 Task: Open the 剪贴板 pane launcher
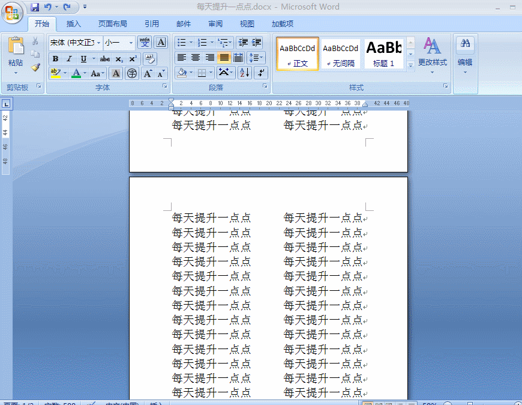(39, 87)
